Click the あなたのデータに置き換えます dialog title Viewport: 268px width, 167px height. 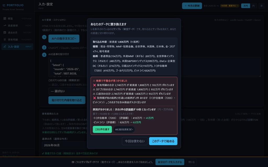pos(109,24)
